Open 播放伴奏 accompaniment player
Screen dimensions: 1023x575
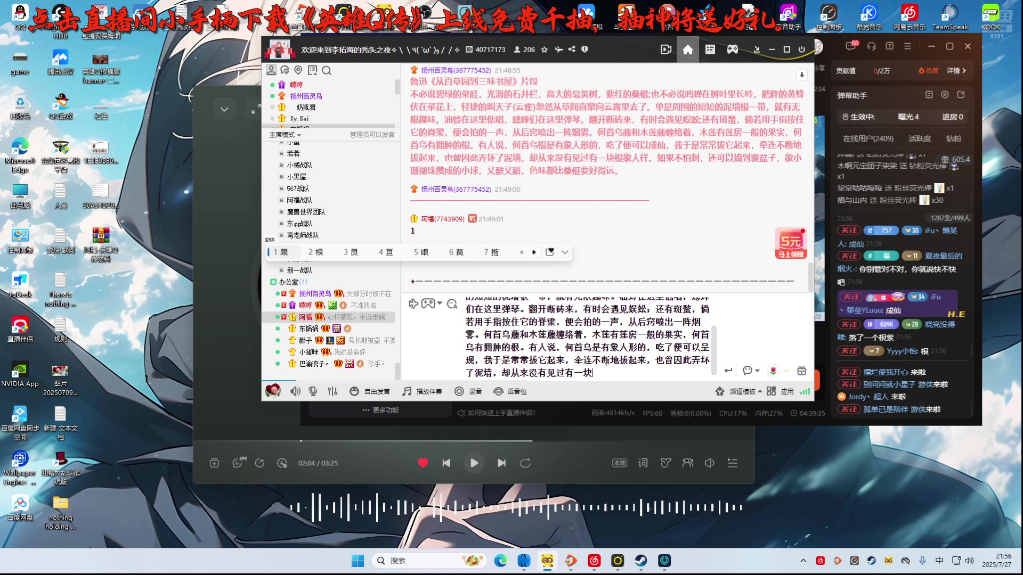coord(422,391)
